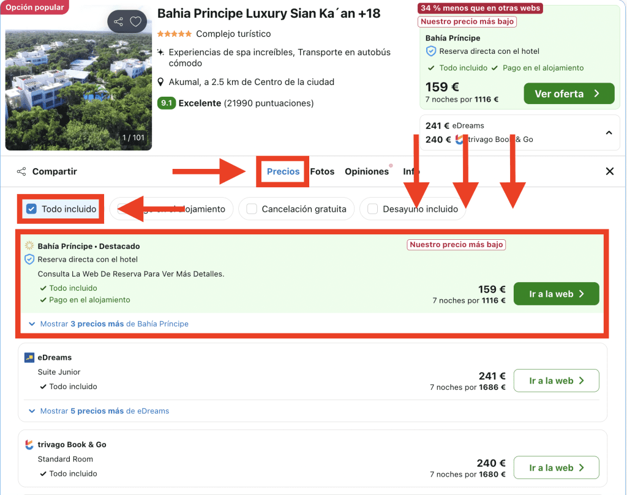Click the eDreams logo icon
Viewport: 627px width, 495px height.
click(x=29, y=357)
